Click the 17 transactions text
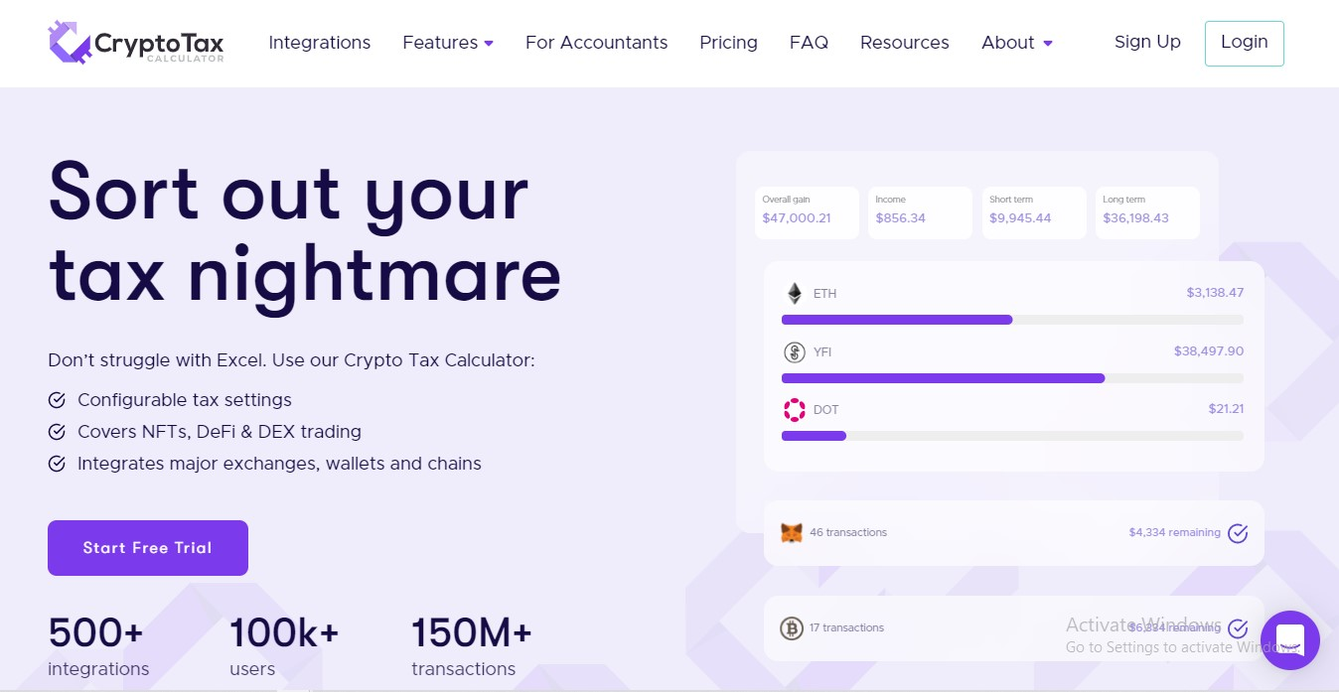 click(846, 627)
